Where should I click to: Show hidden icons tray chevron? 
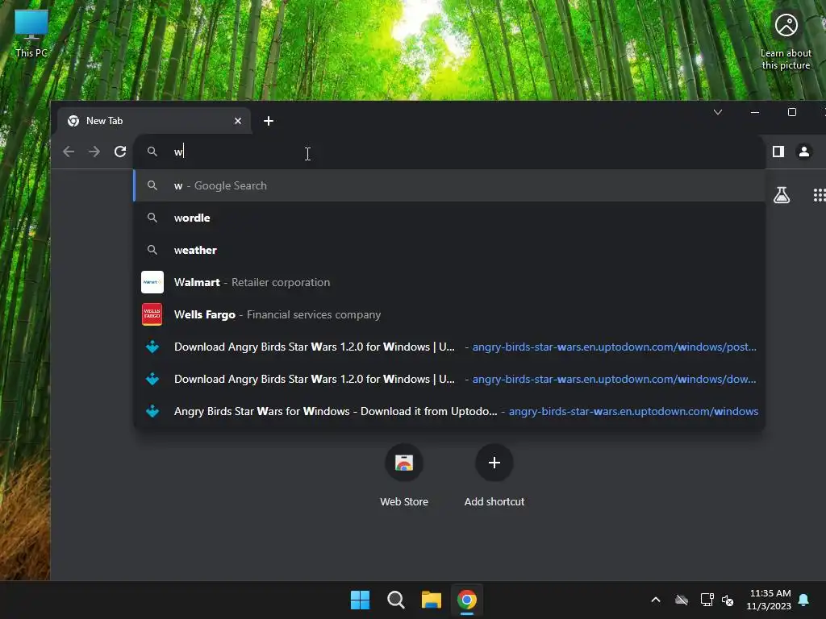656,600
